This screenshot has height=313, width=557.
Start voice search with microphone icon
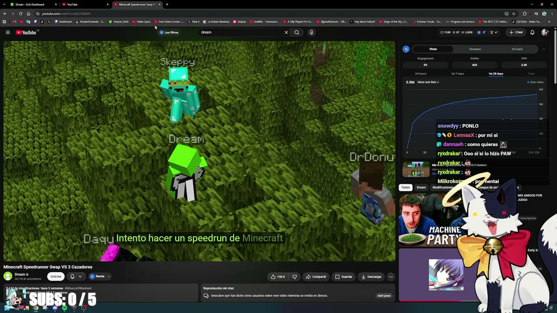pyautogui.click(x=312, y=32)
